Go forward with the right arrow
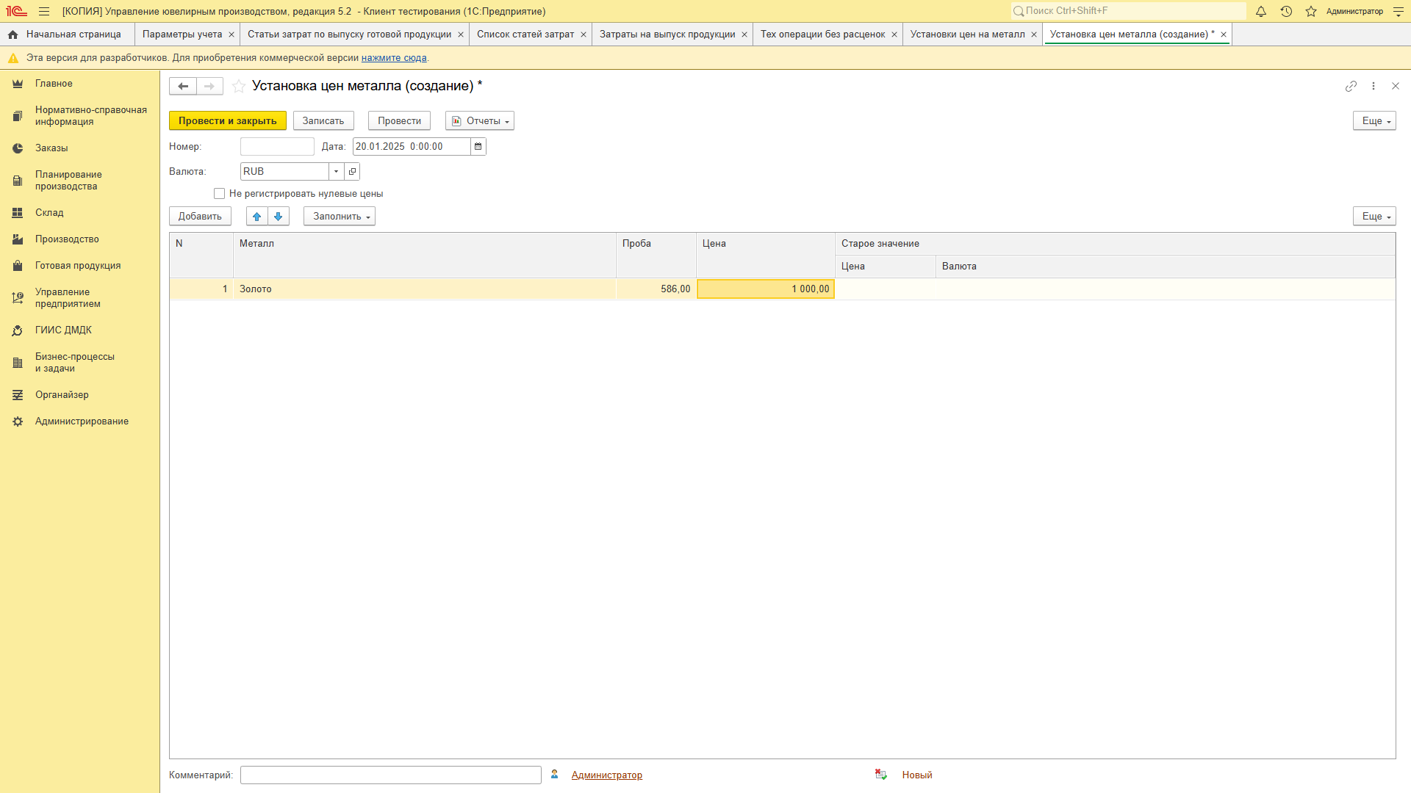The width and height of the screenshot is (1411, 793). pos(209,86)
